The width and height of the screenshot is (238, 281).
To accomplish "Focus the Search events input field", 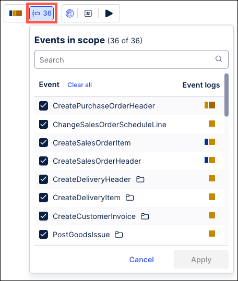I will [x=132, y=59].
